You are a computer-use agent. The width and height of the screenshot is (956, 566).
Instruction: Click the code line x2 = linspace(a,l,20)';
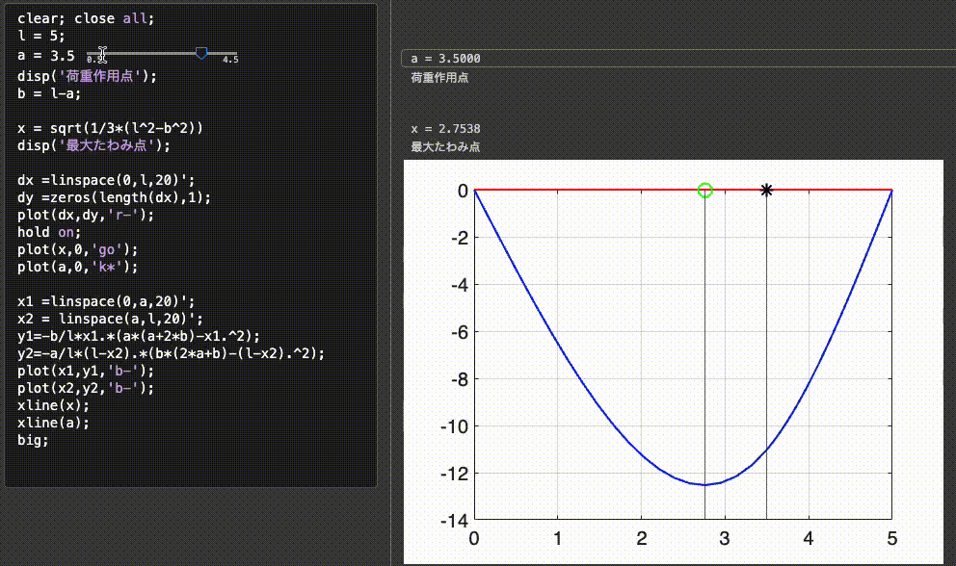click(x=111, y=319)
